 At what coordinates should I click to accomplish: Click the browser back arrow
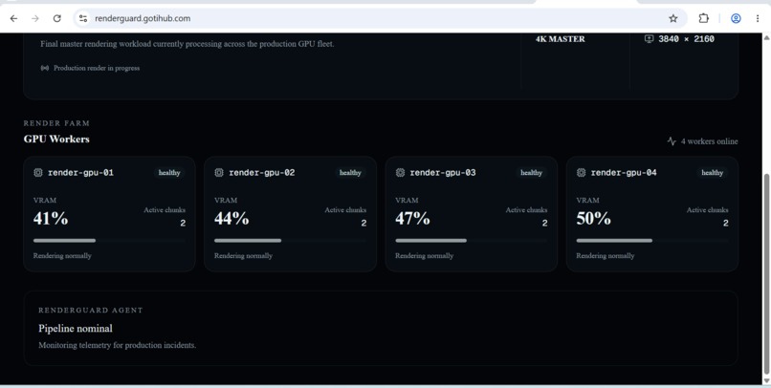[x=13, y=19]
